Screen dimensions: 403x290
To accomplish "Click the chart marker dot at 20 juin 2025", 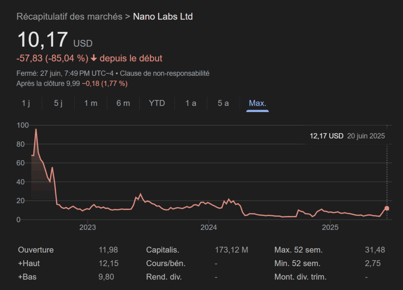I will 387,208.
